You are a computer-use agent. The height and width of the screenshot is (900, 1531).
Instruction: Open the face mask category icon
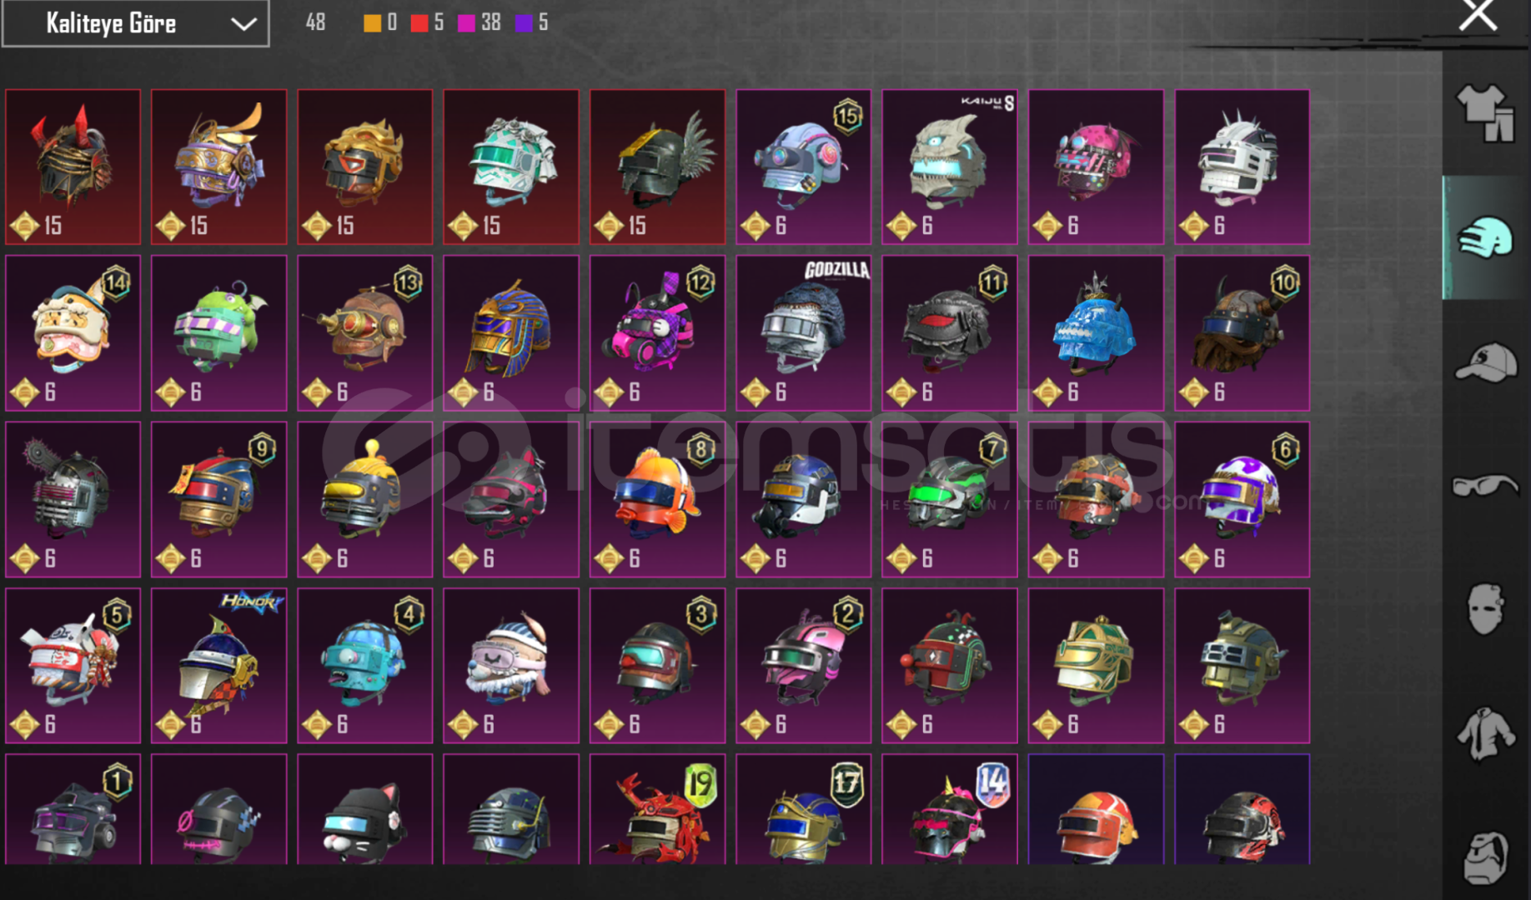(1485, 608)
